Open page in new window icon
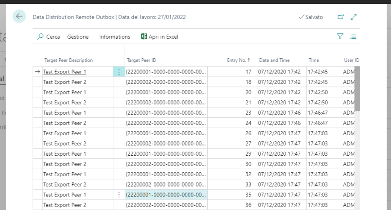The height and width of the screenshot is (210, 391). point(341,17)
